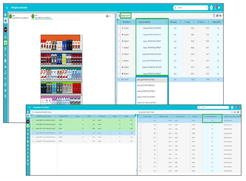Go to Home icon in upper window sidebar
Screen dimensions: 246x181
[5, 15]
